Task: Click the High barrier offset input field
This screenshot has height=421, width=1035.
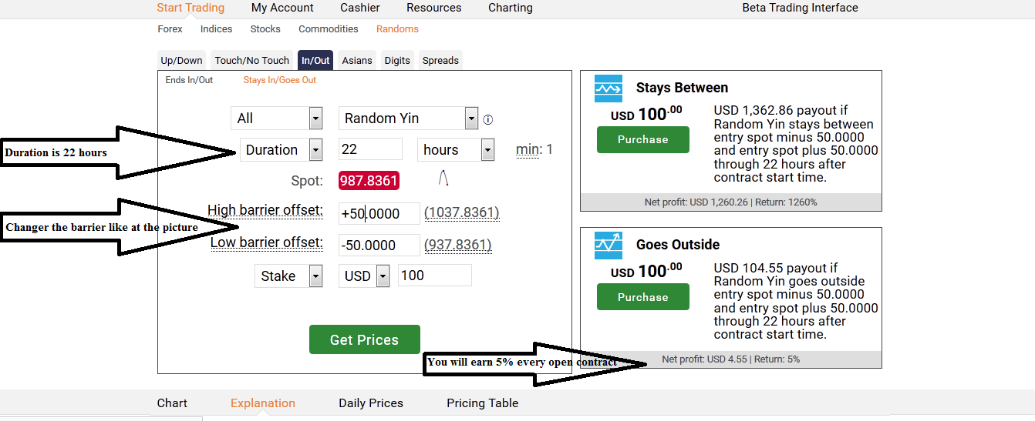Action: [379, 213]
